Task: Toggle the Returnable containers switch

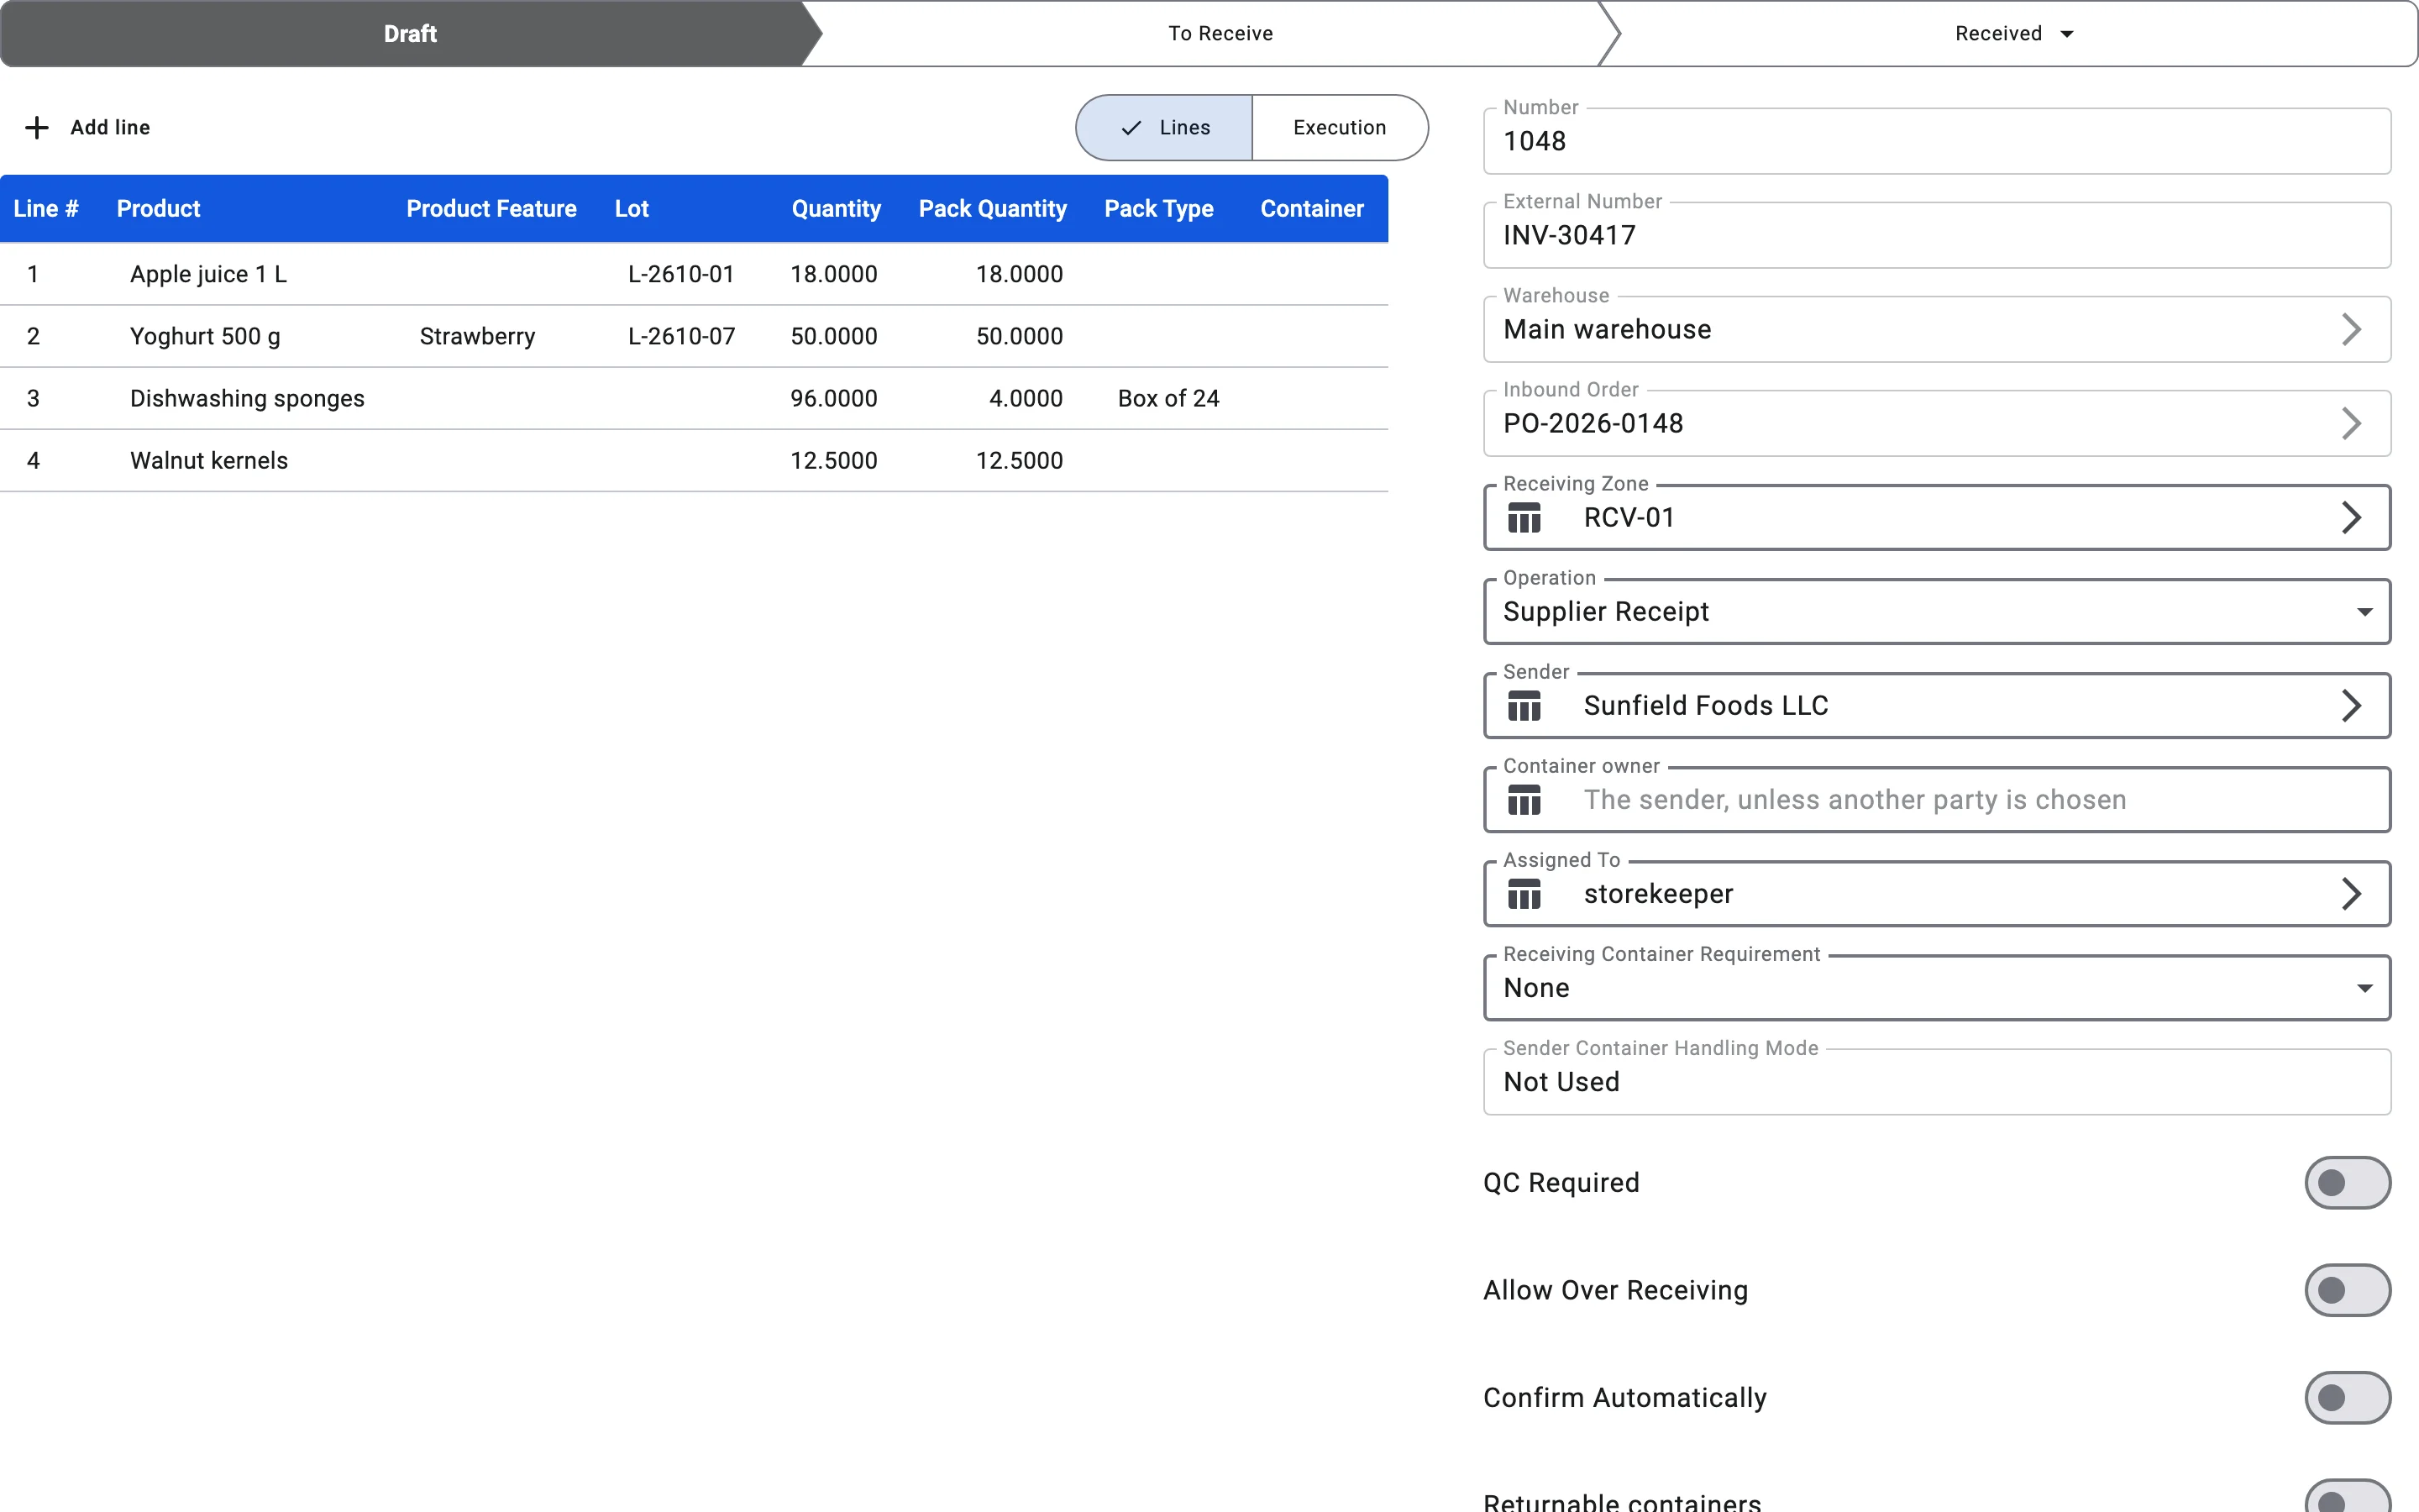Action: pyautogui.click(x=2347, y=1497)
